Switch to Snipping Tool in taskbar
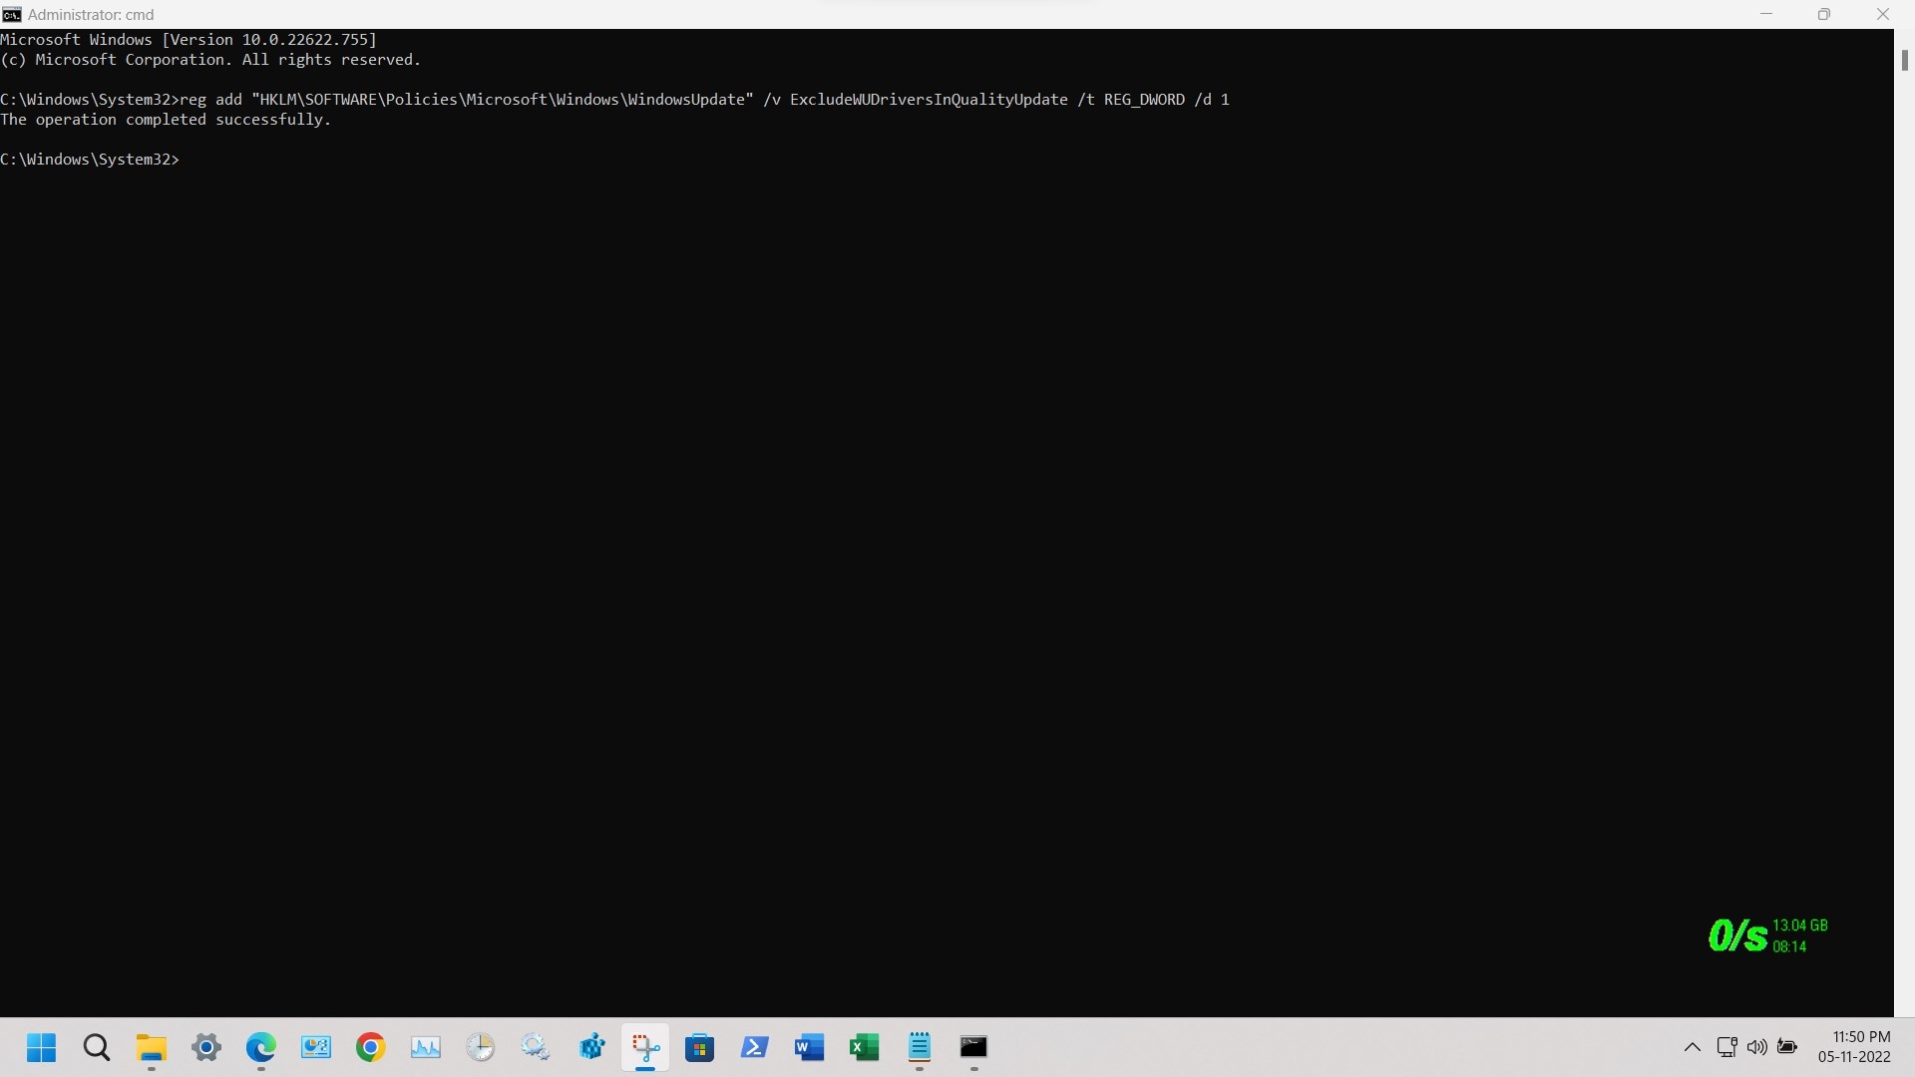Viewport: 1915px width, 1077px height. [x=645, y=1047]
